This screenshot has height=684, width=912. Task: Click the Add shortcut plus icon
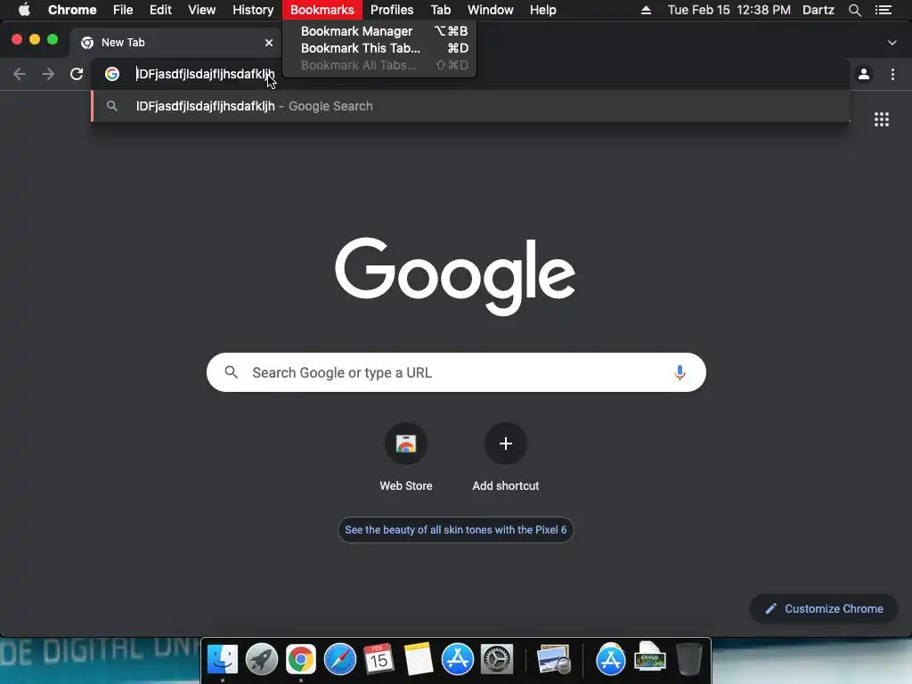pyautogui.click(x=506, y=444)
